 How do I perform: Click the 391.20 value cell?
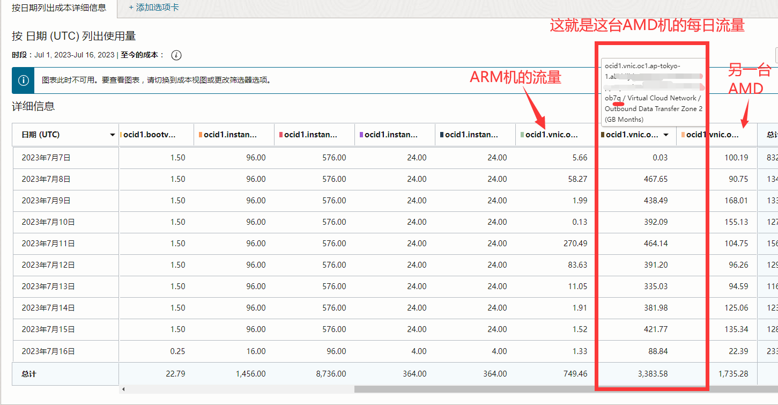click(x=656, y=265)
